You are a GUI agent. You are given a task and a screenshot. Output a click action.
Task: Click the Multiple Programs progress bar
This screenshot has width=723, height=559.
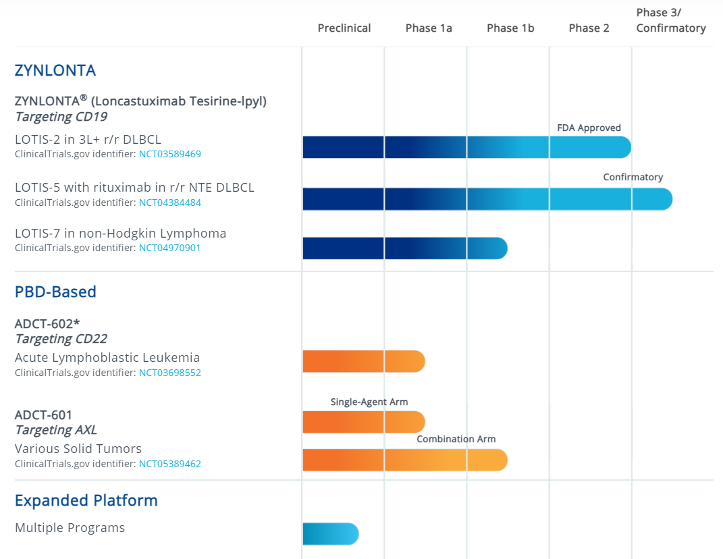tap(330, 534)
